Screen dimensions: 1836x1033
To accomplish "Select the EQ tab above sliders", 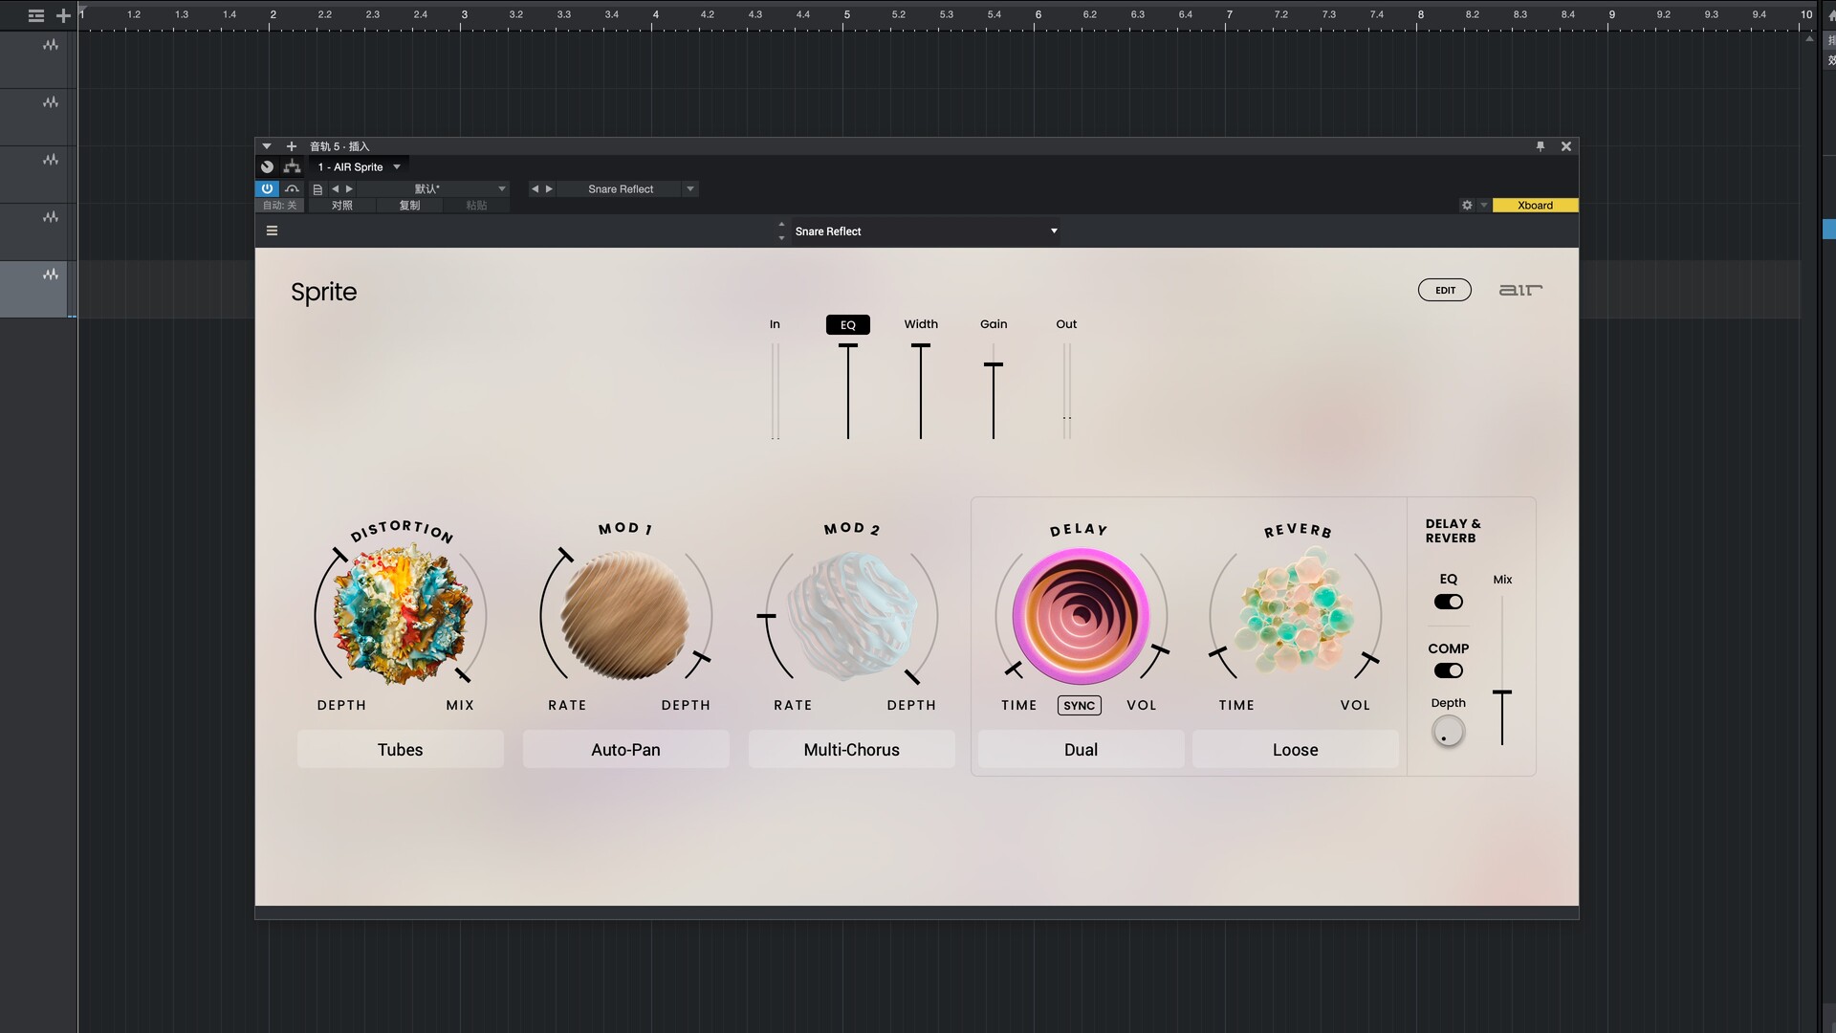I will [x=847, y=325].
